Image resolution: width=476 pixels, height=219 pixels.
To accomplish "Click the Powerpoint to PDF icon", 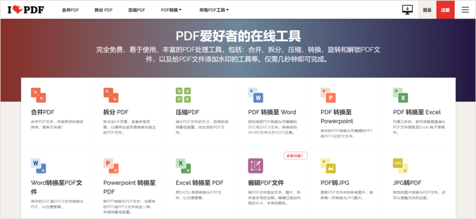I will (x=111, y=166).
